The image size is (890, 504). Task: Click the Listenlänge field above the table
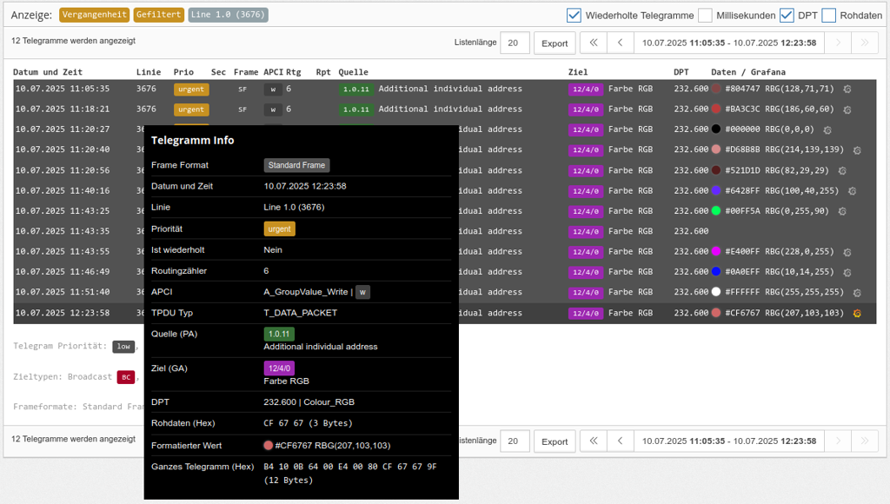515,43
